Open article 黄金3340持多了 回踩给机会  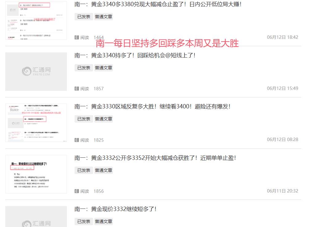tap(135, 55)
